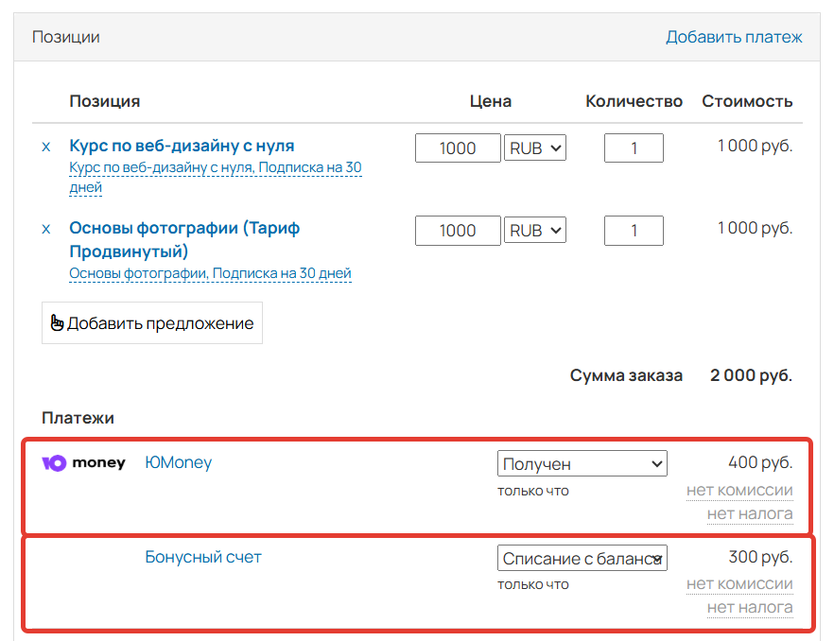Click the 1 000 руб. cost of Основы фотографии
The width and height of the screenshot is (834, 641).
(x=756, y=228)
